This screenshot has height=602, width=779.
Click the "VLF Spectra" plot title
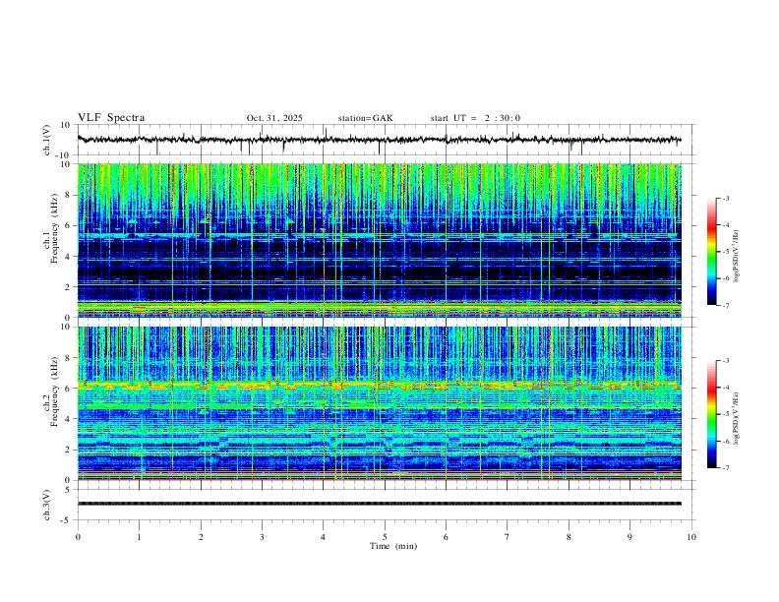tap(111, 117)
